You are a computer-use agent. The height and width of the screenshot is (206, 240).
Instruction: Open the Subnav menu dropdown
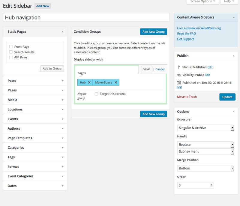(205, 152)
